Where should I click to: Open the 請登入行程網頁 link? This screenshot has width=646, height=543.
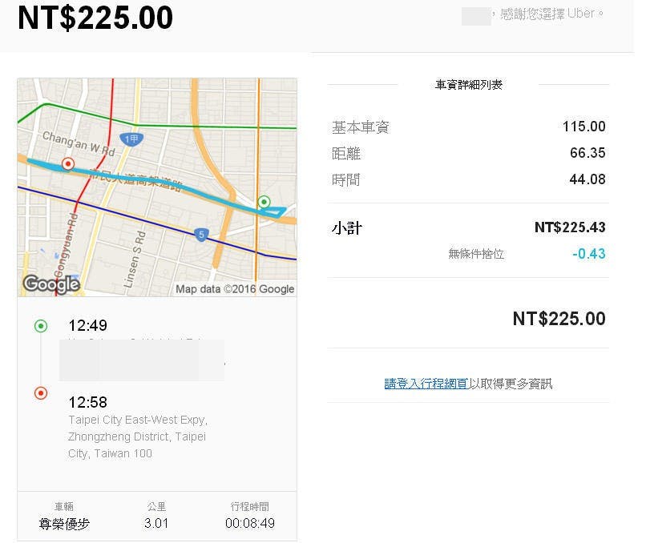click(x=426, y=384)
